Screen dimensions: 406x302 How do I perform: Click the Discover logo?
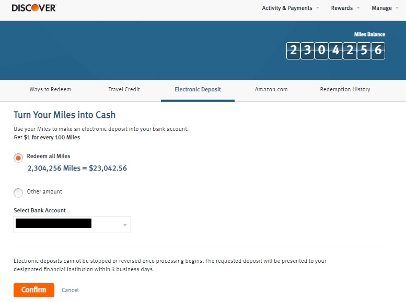pyautogui.click(x=34, y=8)
